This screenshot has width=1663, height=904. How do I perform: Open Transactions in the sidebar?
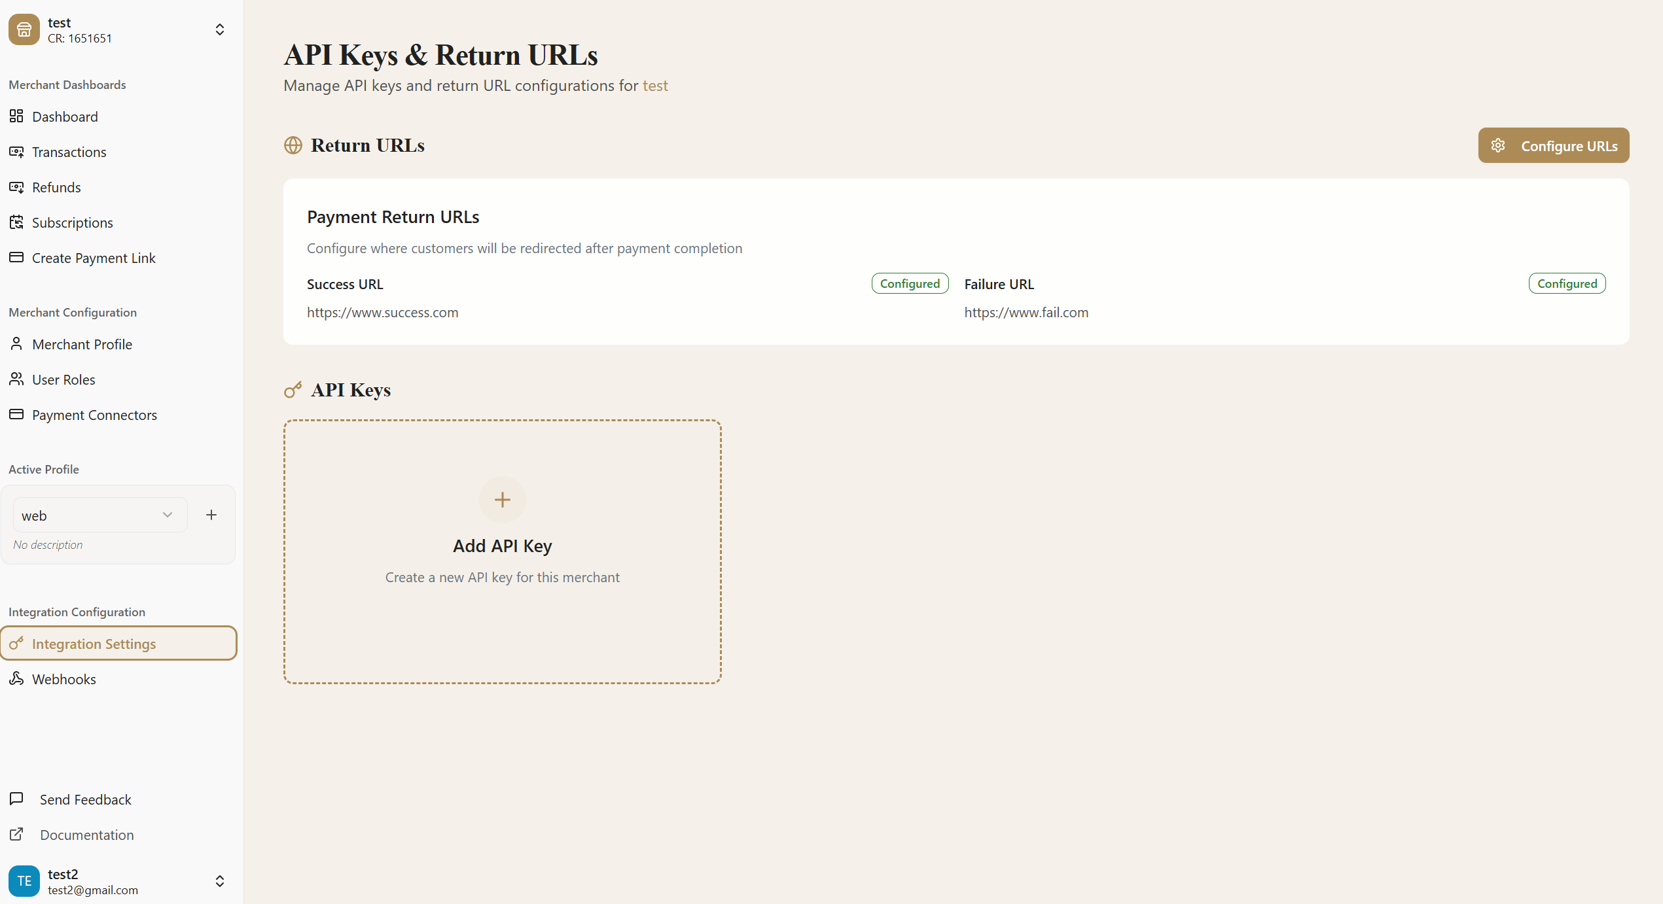click(x=69, y=152)
